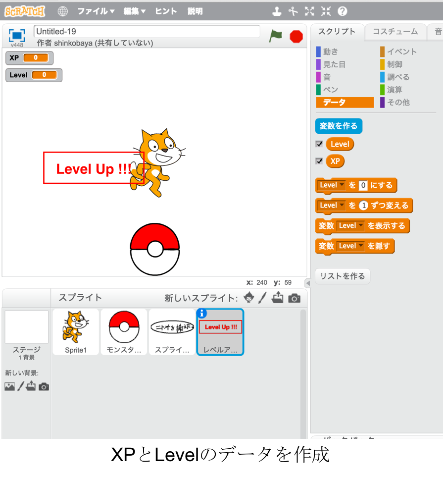Uncheck the XP variable monitor checkbox
The height and width of the screenshot is (477, 443).
pyautogui.click(x=319, y=161)
